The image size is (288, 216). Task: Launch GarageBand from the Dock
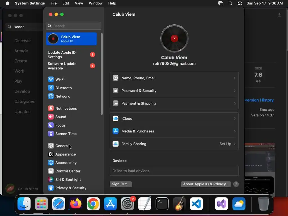pyautogui.click(x=179, y=204)
